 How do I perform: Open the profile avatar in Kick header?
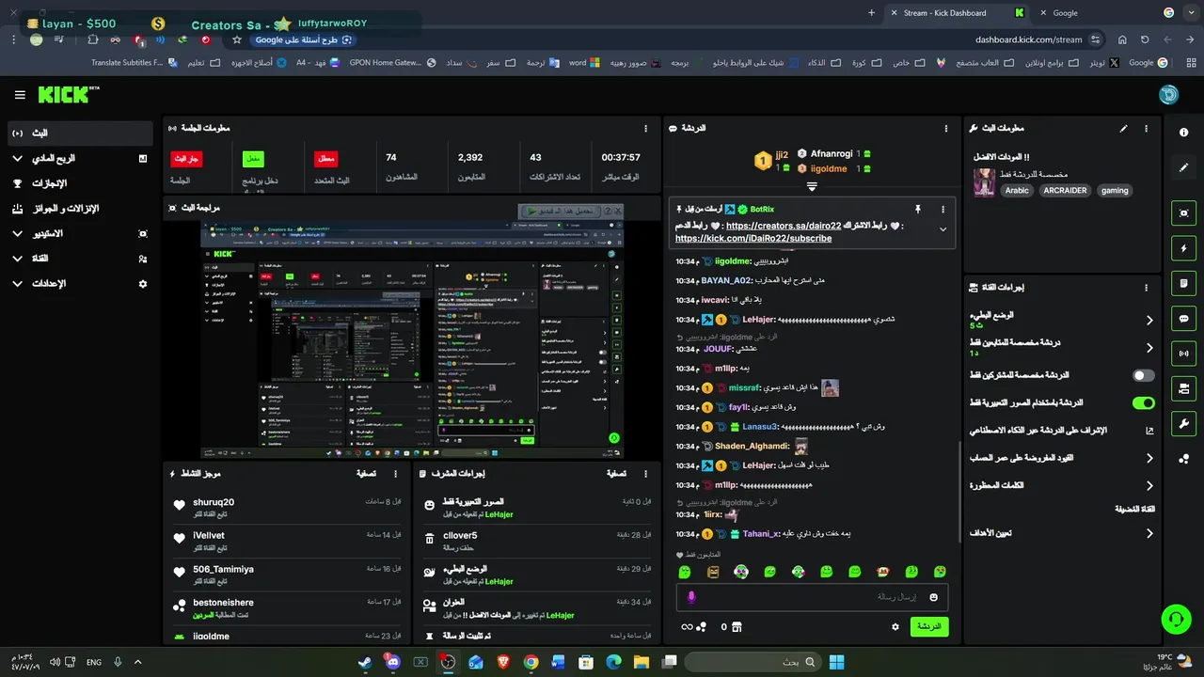coord(1168,95)
